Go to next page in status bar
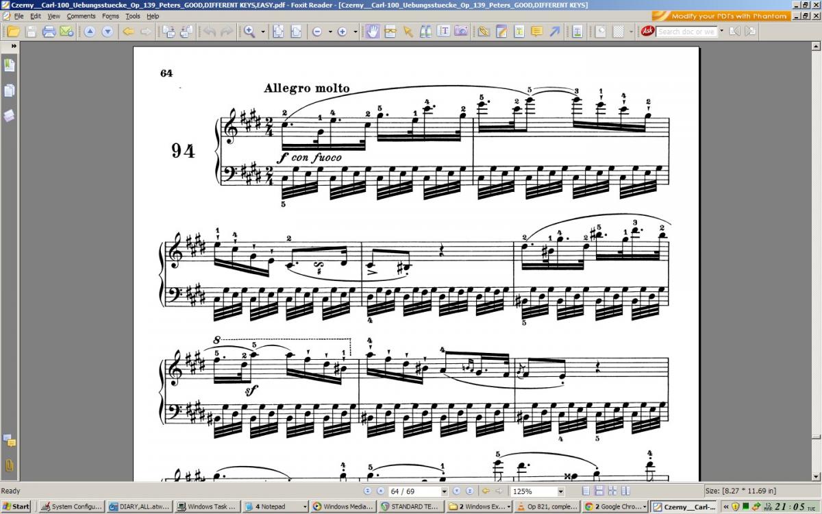Image resolution: width=822 pixels, height=514 pixels. (x=456, y=491)
